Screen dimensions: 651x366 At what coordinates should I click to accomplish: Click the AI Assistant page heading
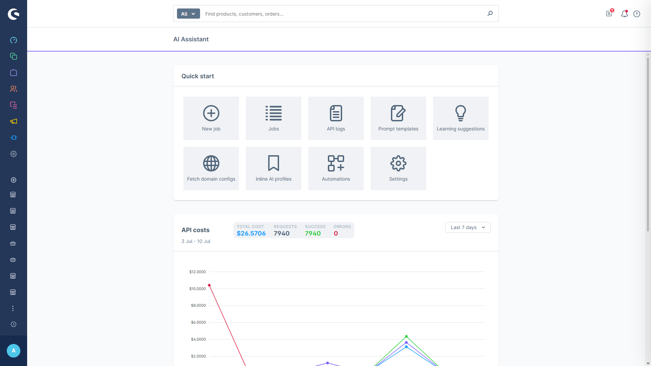191,39
